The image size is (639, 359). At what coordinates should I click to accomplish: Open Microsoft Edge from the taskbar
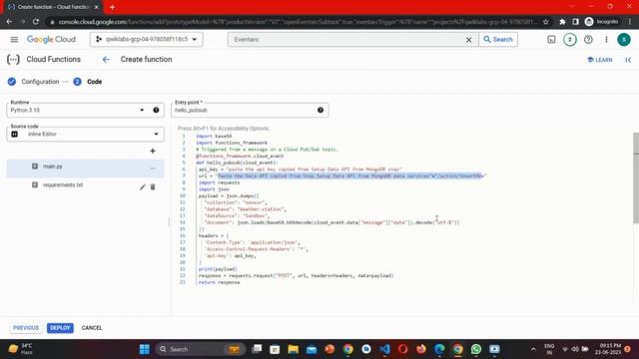point(439,349)
